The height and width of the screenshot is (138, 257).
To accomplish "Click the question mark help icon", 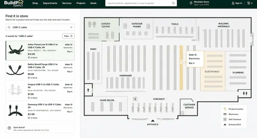I will click(9, 128).
